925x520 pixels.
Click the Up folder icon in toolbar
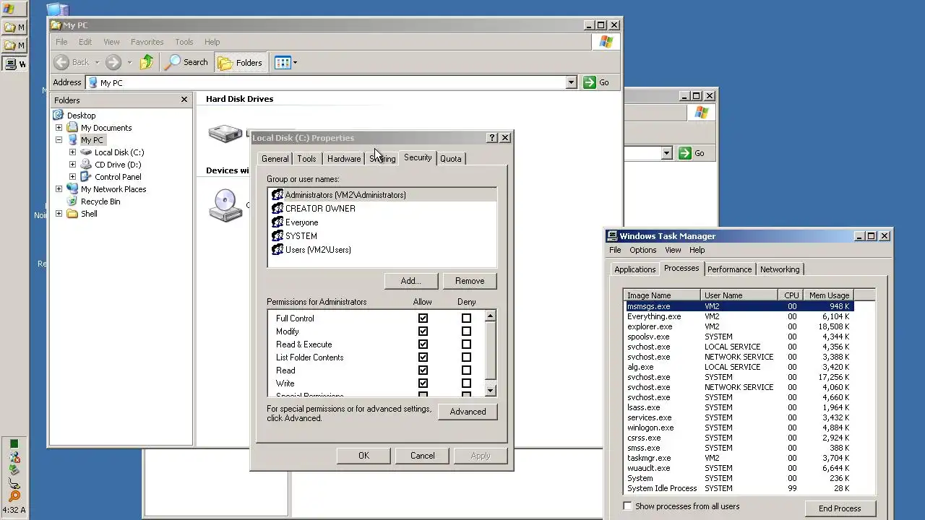[x=147, y=62]
